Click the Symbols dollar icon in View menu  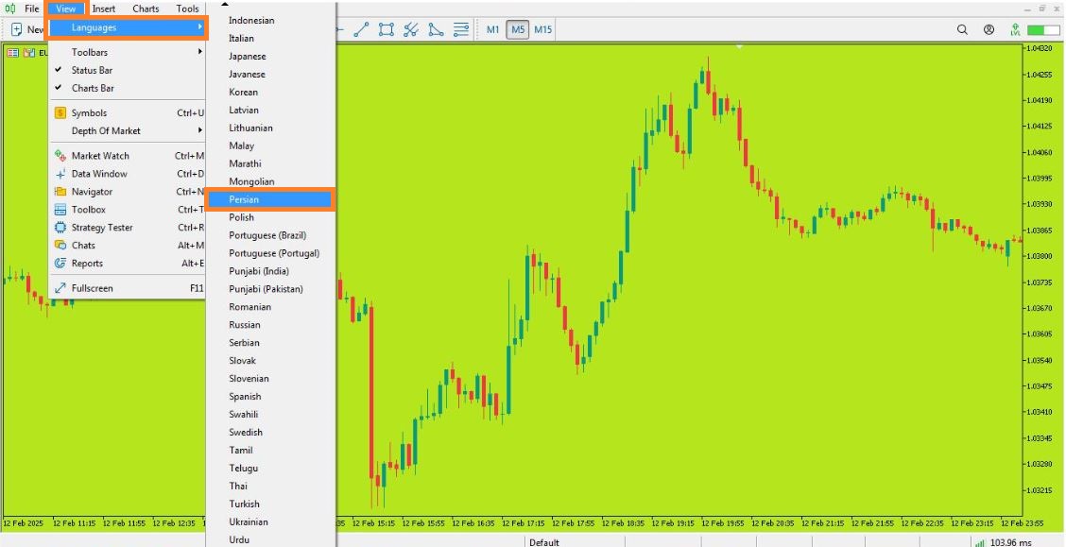(60, 113)
